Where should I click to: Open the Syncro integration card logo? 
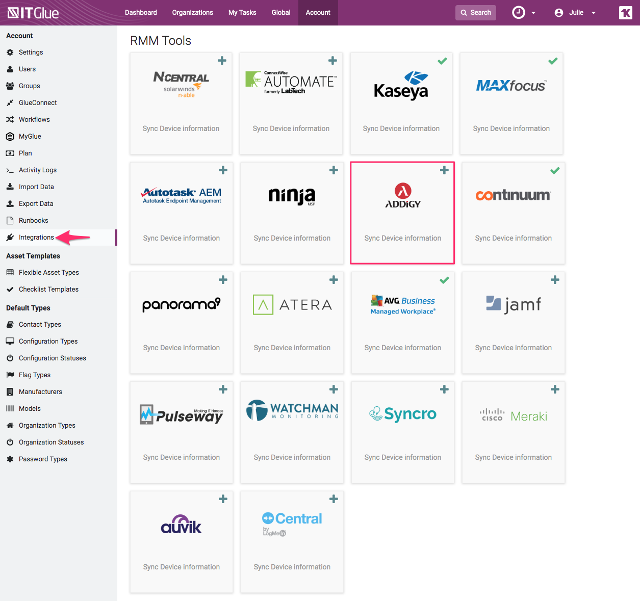click(403, 414)
